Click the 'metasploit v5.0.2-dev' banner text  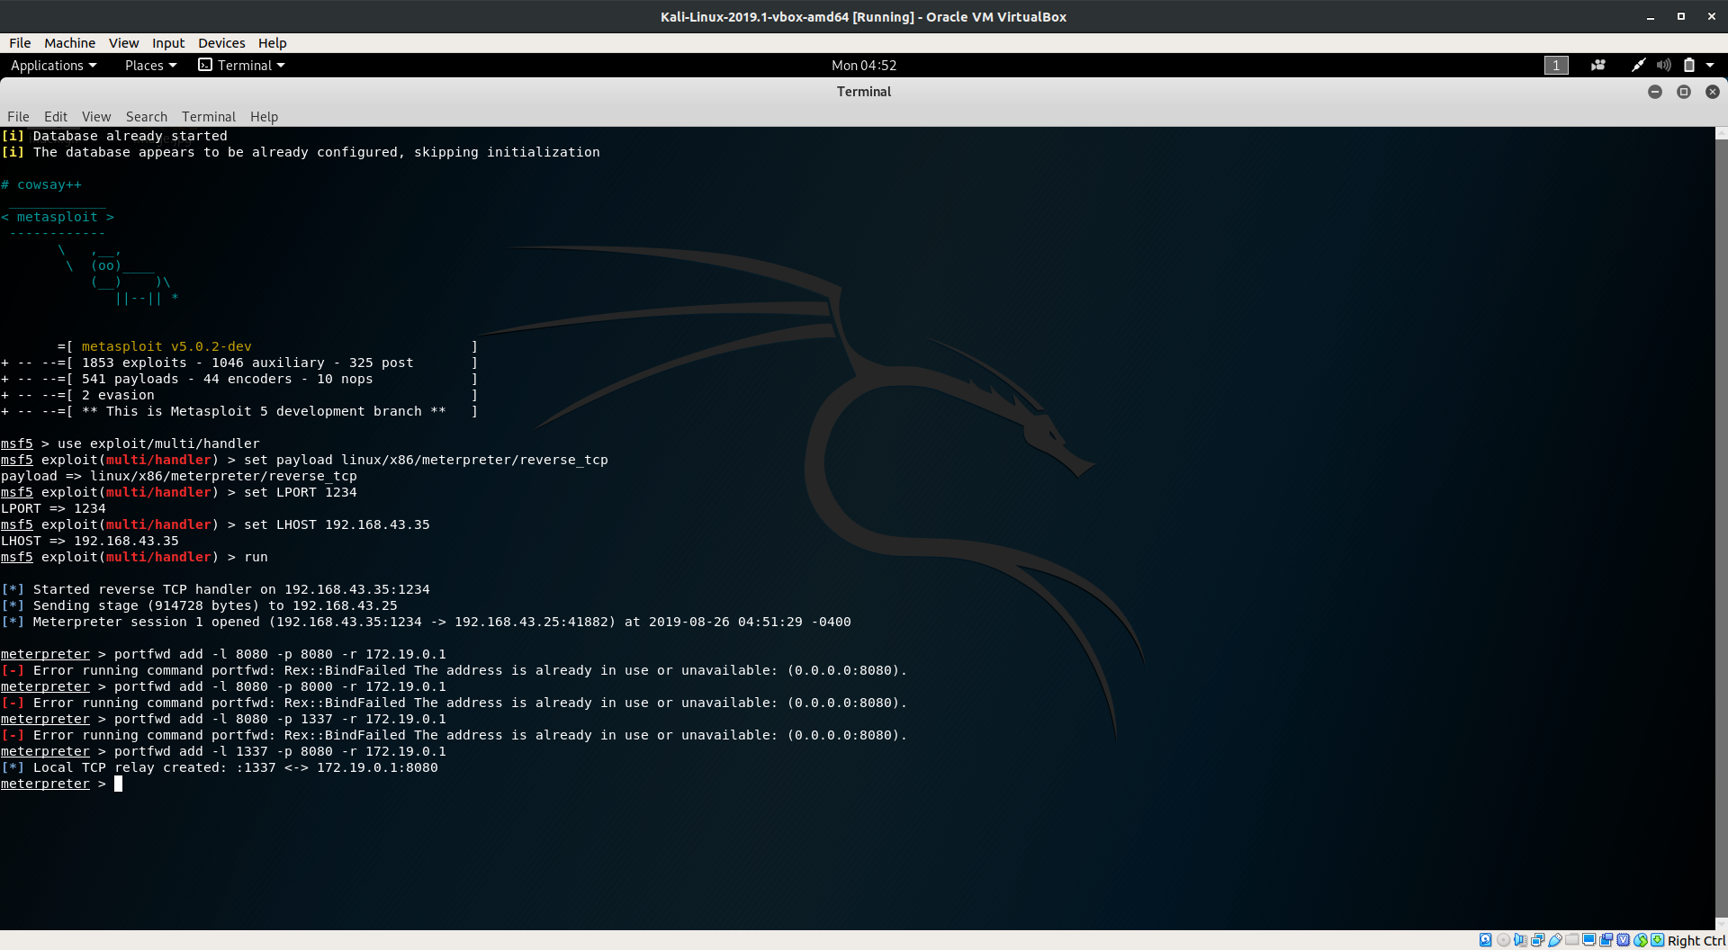(x=166, y=346)
